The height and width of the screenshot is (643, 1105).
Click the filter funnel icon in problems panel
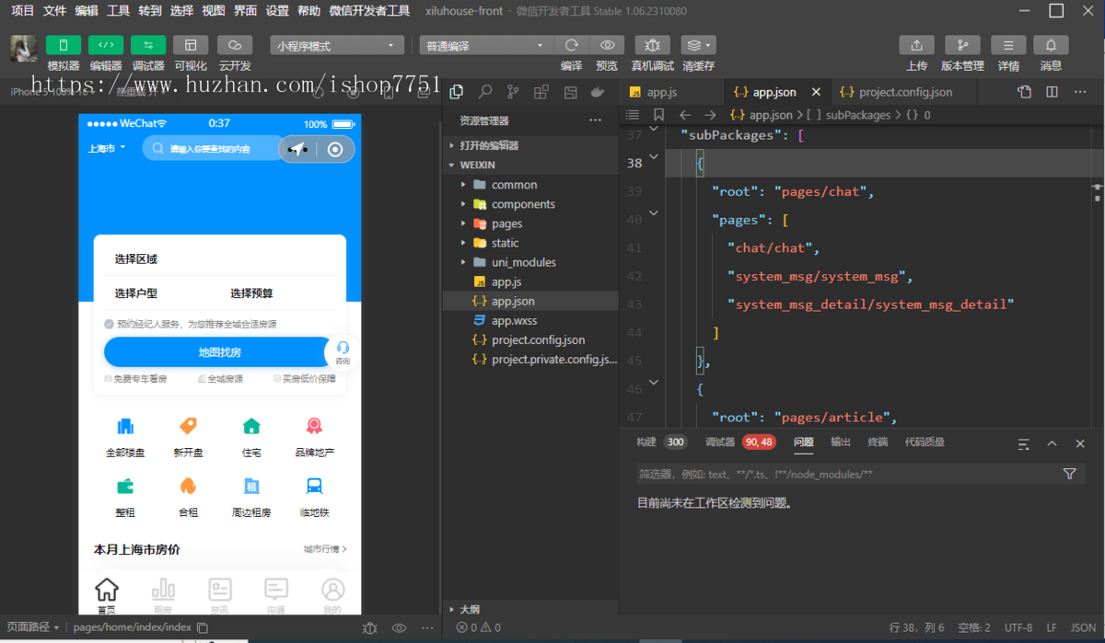(x=1069, y=474)
